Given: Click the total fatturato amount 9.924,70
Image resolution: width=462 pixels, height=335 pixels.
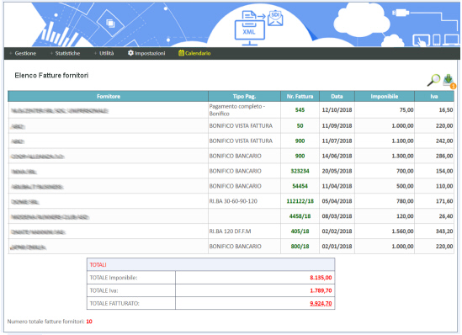Looking at the screenshot, I should [321, 304].
